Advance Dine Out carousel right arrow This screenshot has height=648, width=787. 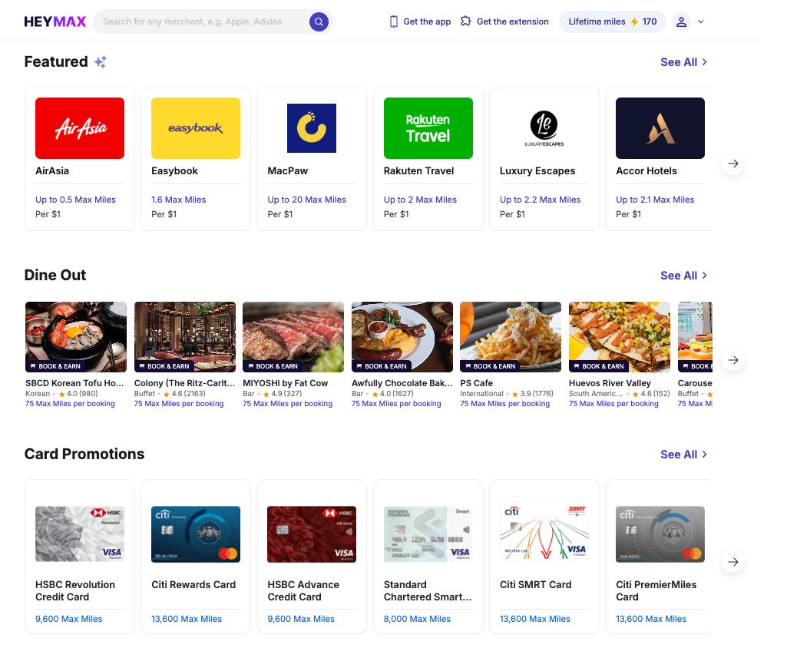(x=733, y=360)
